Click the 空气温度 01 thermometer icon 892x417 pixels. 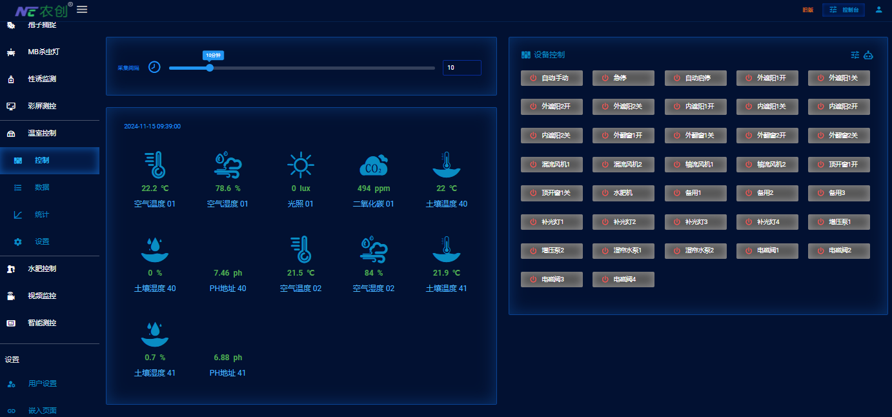pos(155,165)
